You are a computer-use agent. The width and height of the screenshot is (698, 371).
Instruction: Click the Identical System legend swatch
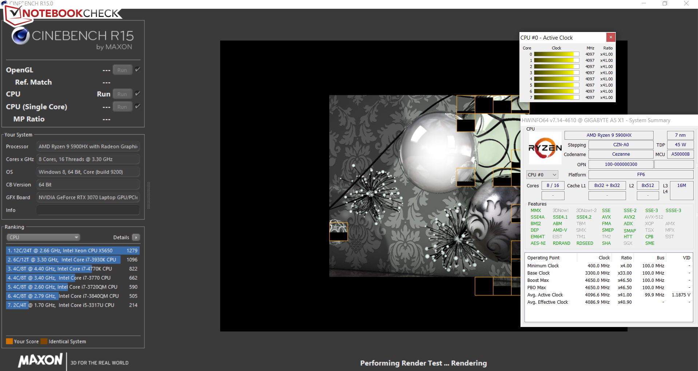point(44,341)
